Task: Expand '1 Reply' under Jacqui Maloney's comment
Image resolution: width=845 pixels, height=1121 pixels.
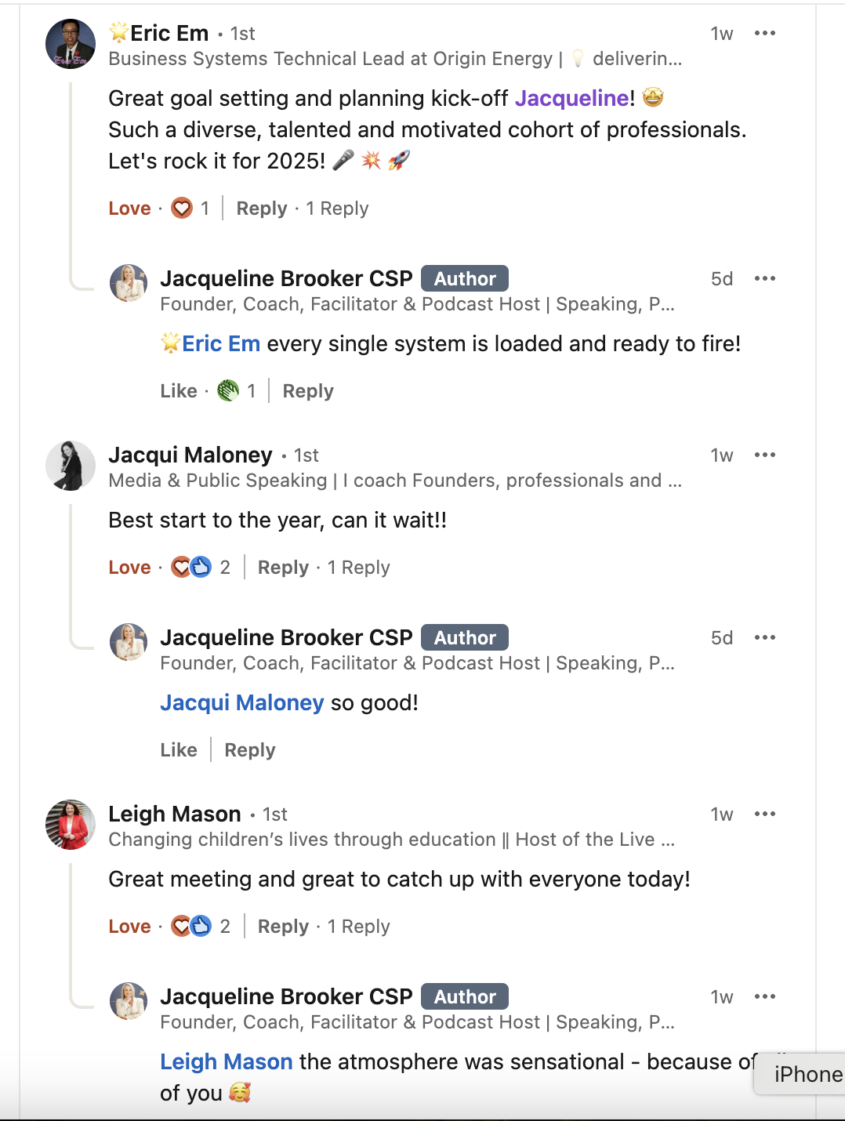Action: 358,568
